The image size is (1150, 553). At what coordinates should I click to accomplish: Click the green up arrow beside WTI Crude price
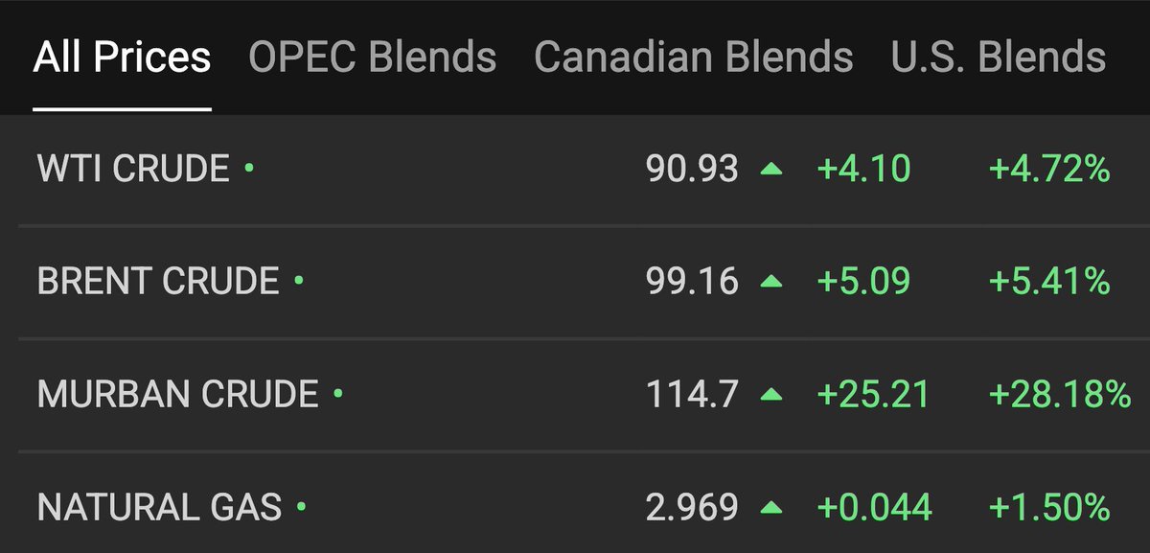point(771,170)
